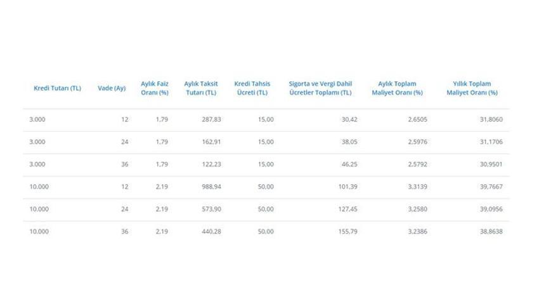The height and width of the screenshot is (303, 539).
Task: Click term 36 in the 440,28 row
Action: [x=125, y=231]
